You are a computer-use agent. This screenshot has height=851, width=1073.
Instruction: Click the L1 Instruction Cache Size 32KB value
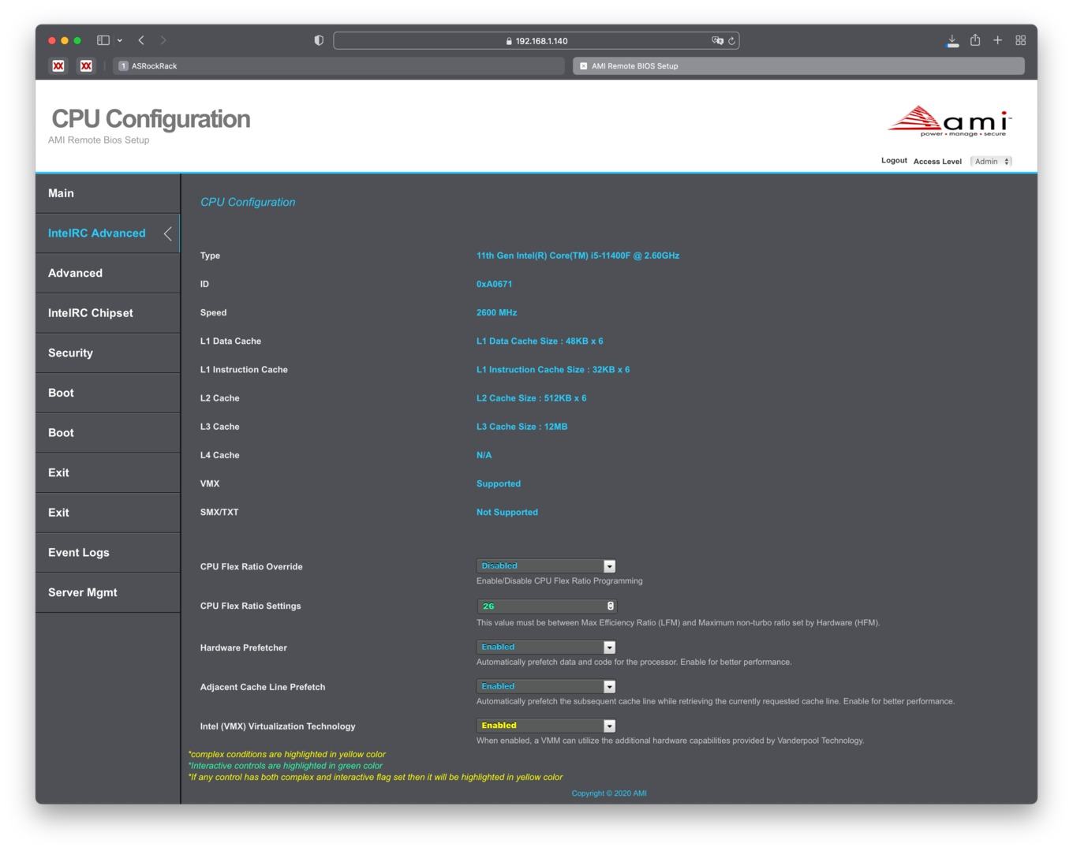(553, 369)
